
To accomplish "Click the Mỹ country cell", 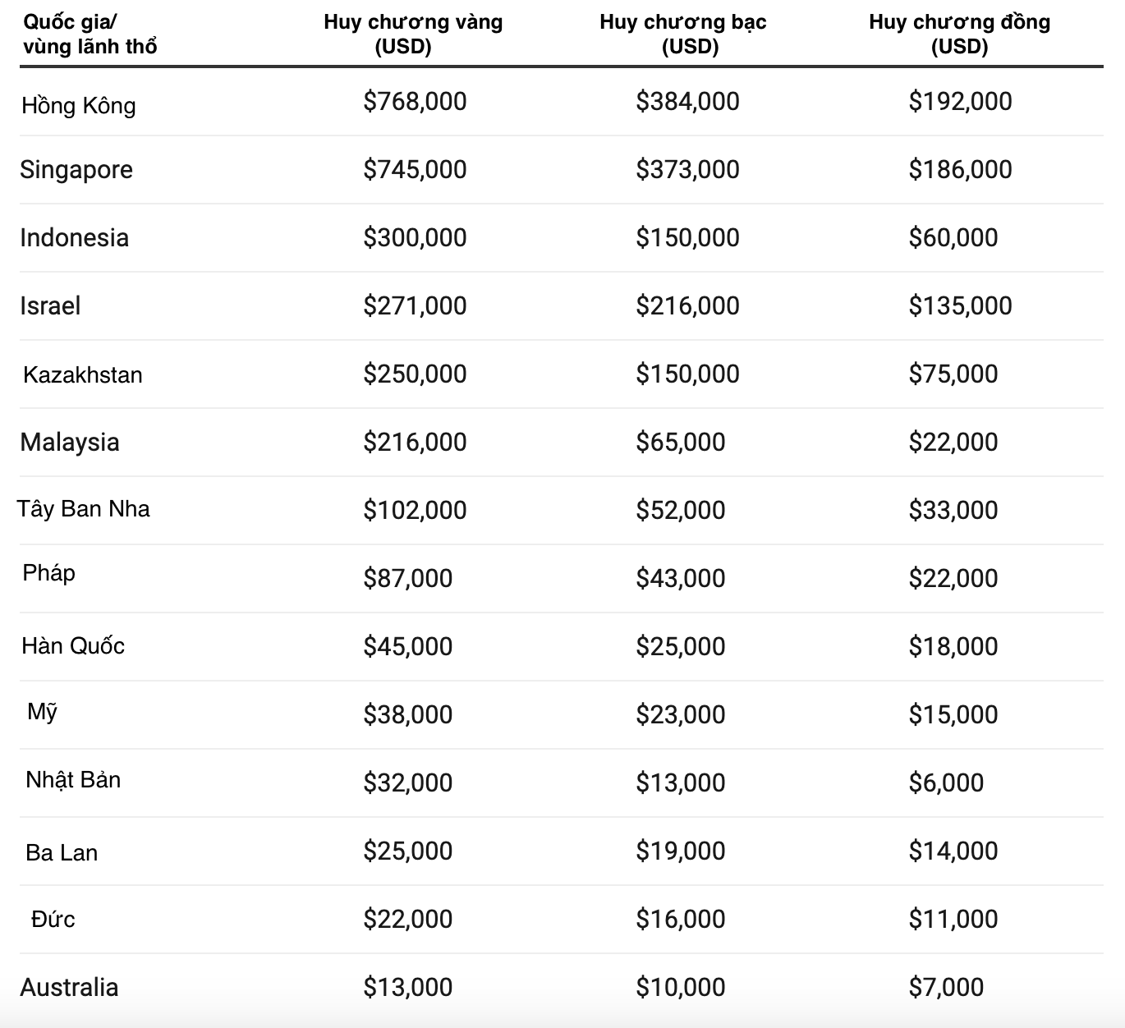I will [x=43, y=711].
